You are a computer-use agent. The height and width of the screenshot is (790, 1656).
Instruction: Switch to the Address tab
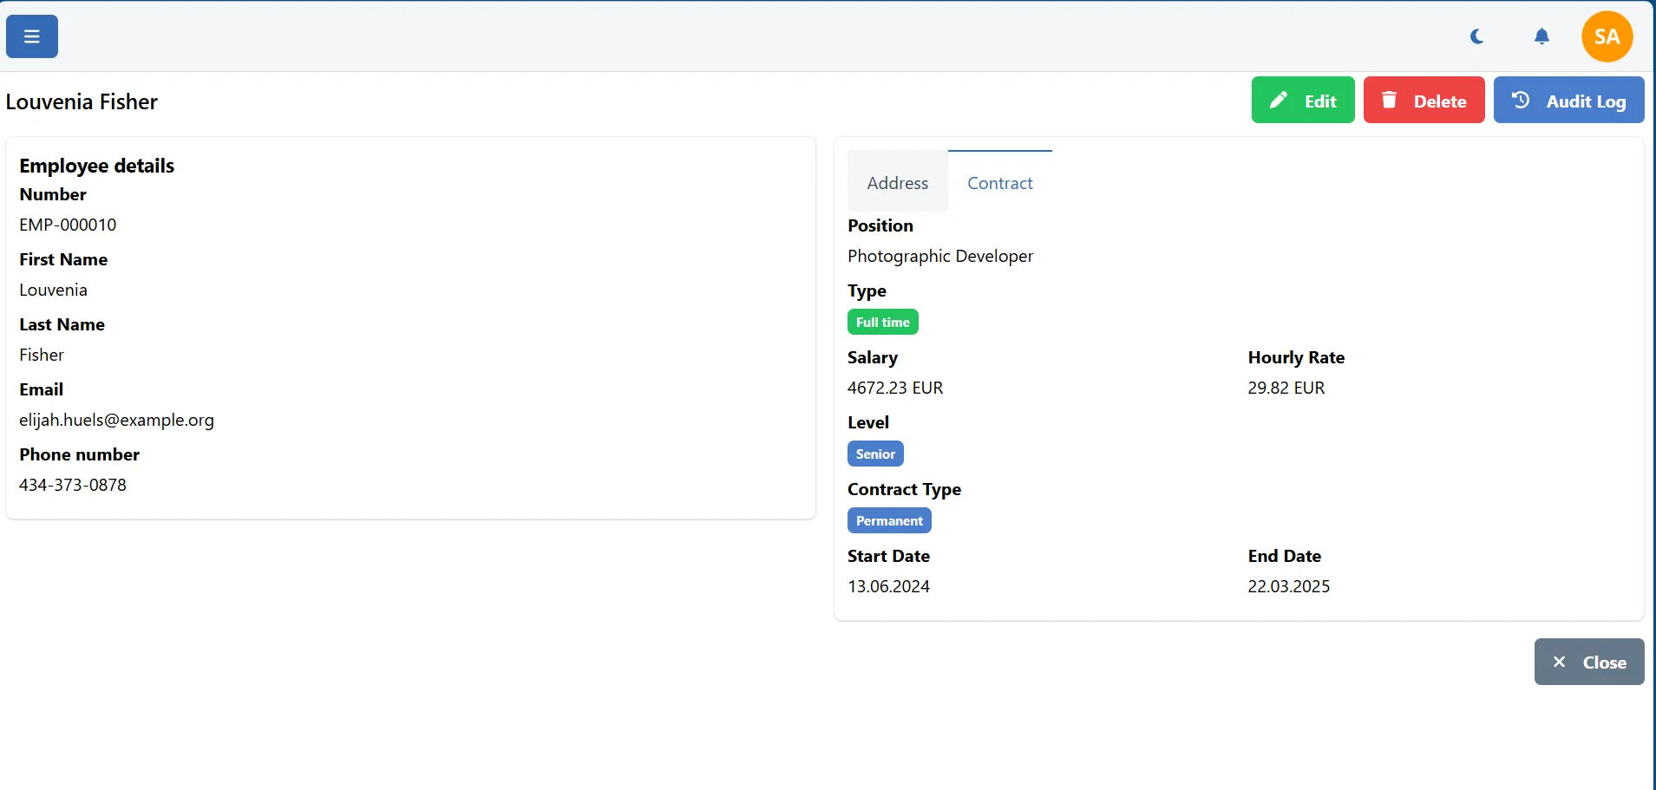pos(897,183)
